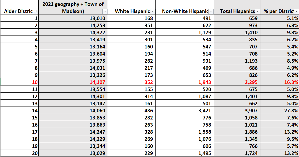This screenshot has height=157, width=299.
Task: Select White Hispanic value 486
Action: click(132, 111)
